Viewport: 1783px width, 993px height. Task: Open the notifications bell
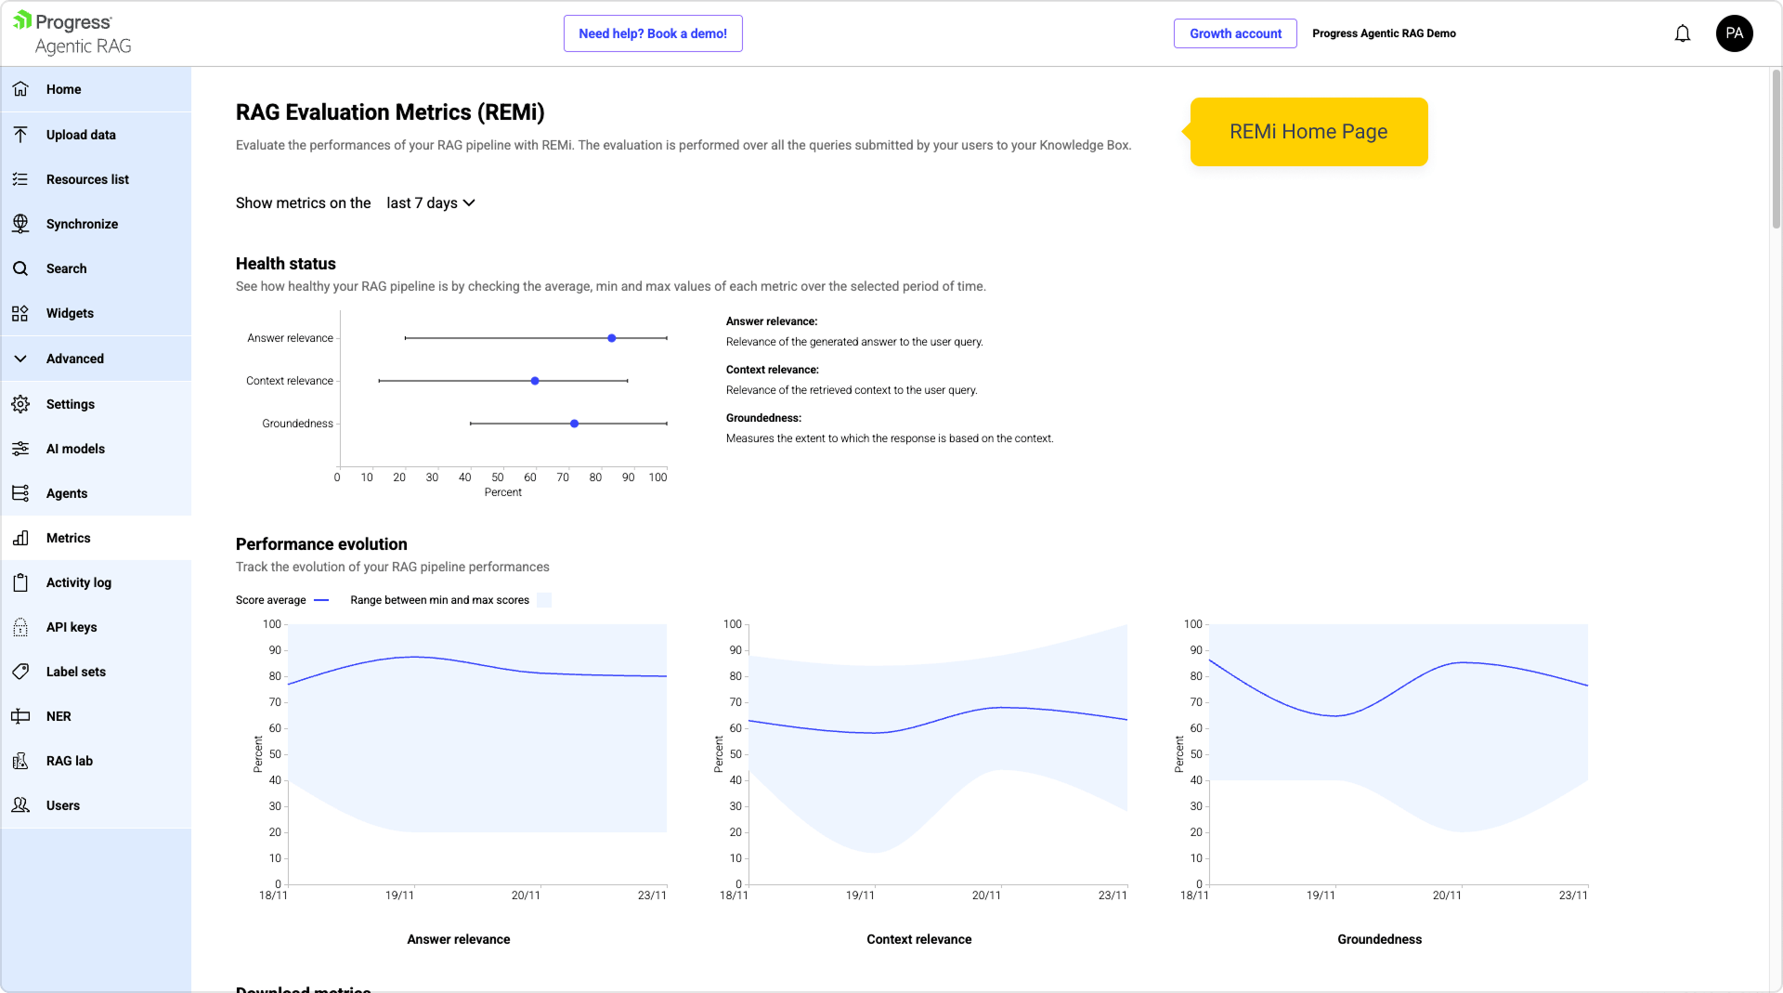click(x=1682, y=34)
